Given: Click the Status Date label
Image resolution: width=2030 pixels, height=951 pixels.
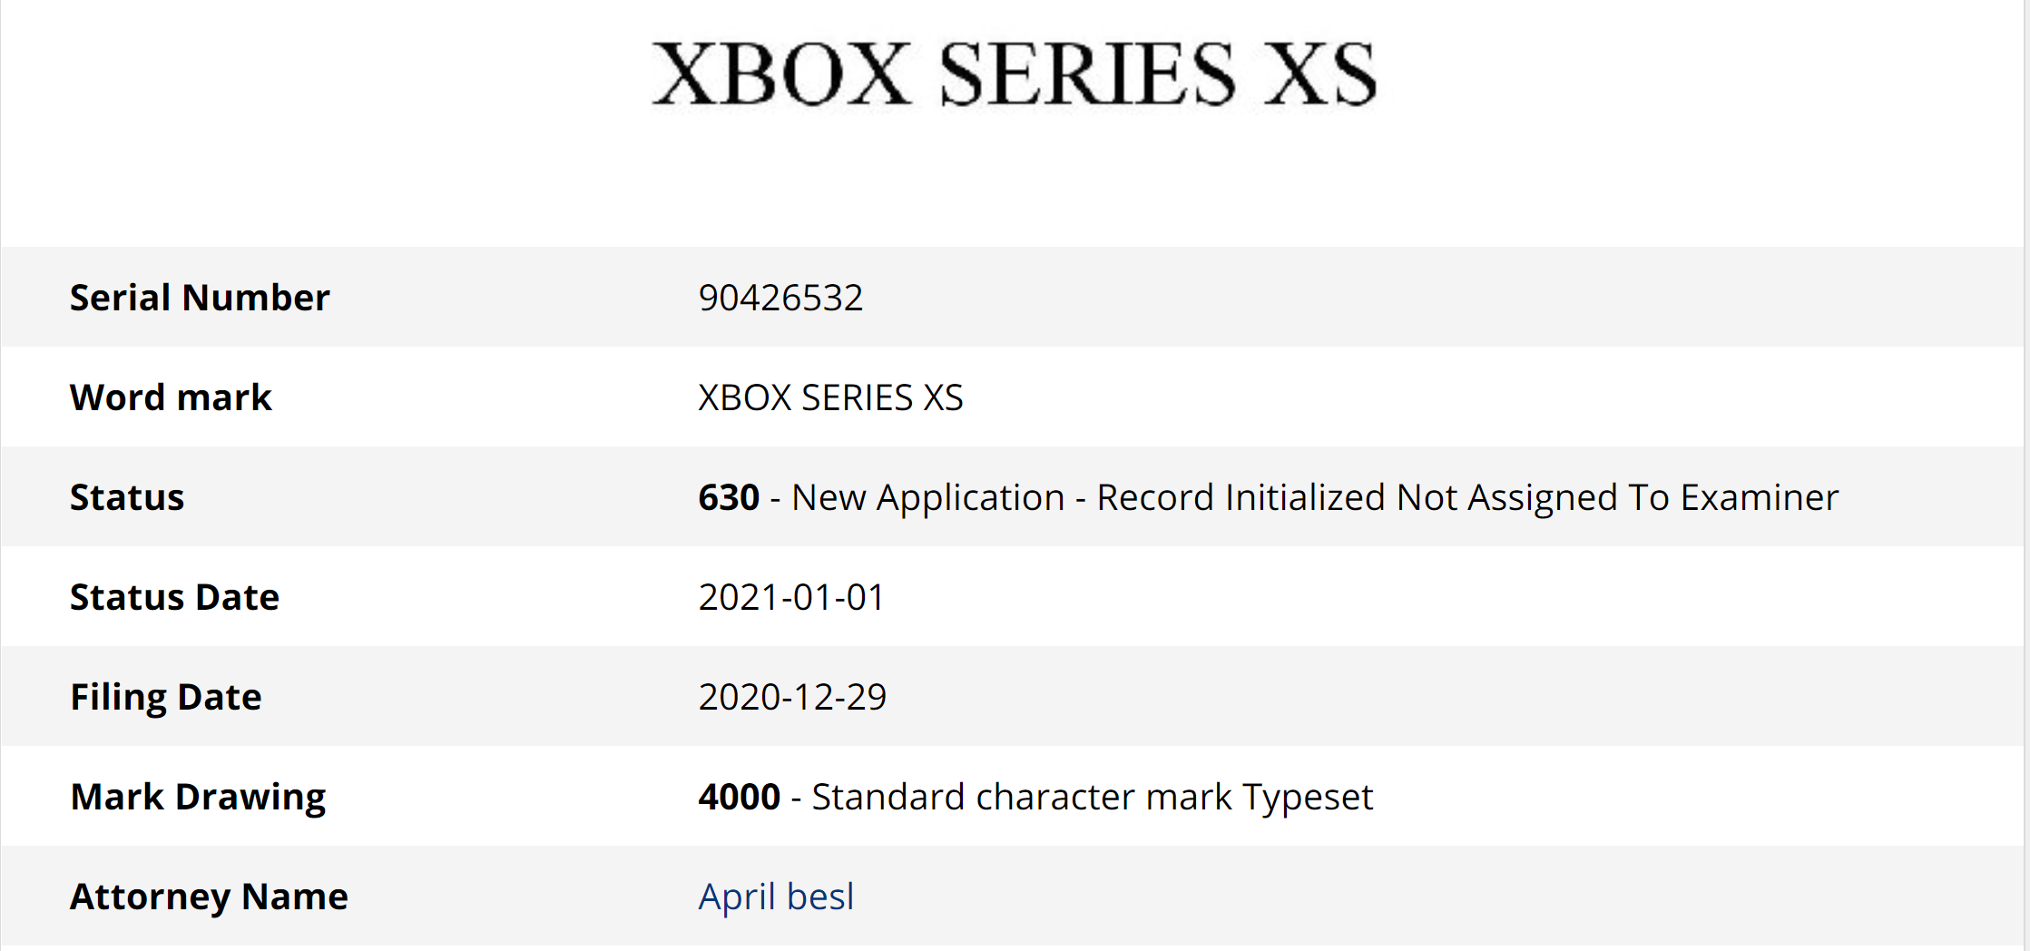Looking at the screenshot, I should point(174,597).
